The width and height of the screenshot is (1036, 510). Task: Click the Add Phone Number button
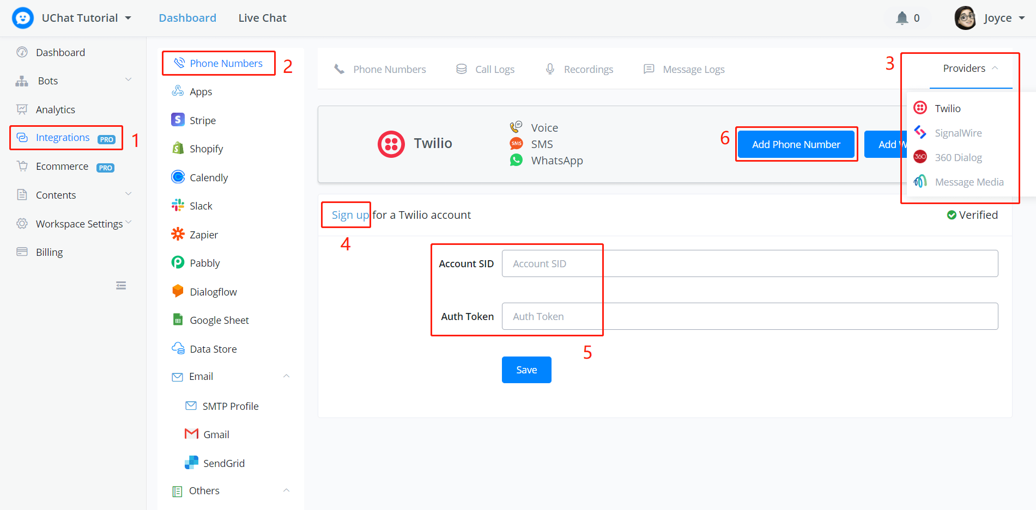pyautogui.click(x=796, y=144)
